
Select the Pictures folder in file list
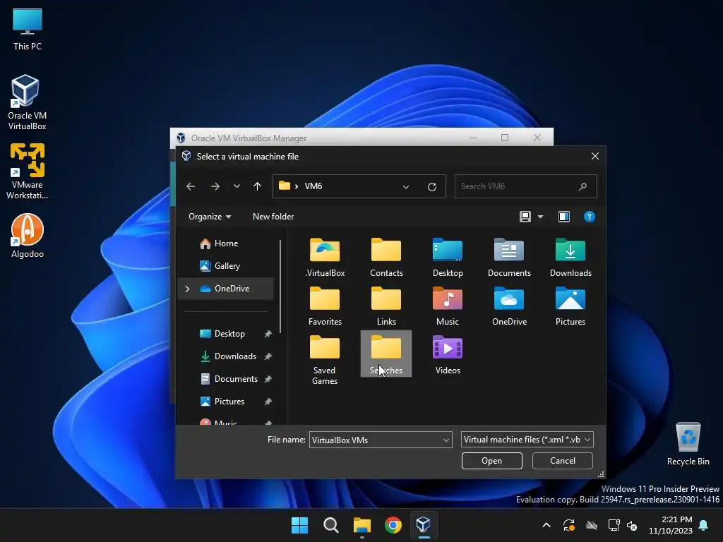coord(570,306)
